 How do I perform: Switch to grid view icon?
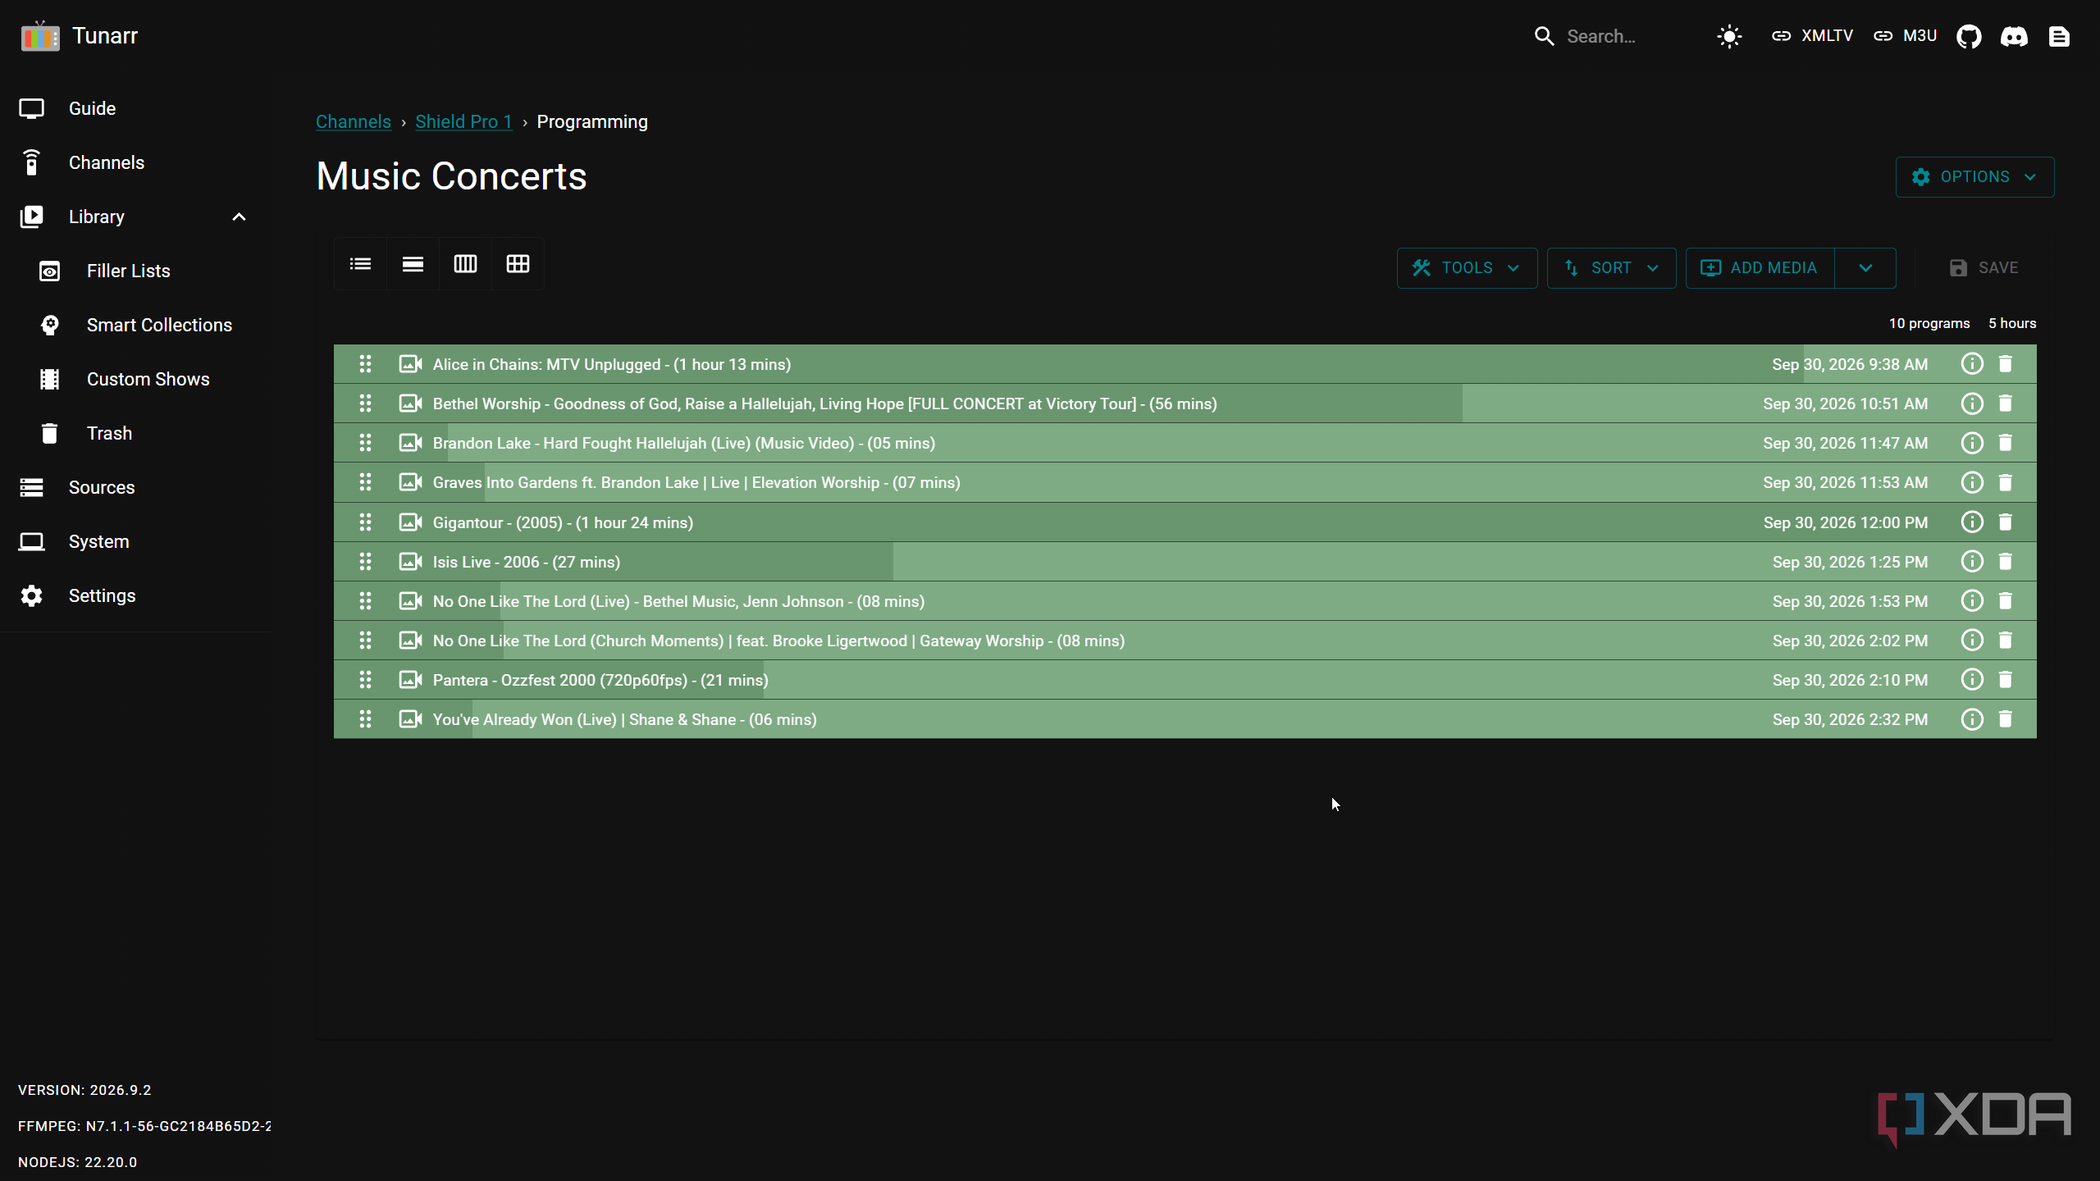[518, 264]
